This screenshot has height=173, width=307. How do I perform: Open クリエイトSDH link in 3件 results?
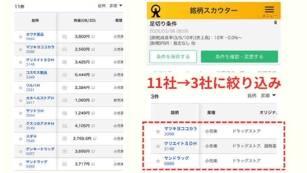click(180, 146)
